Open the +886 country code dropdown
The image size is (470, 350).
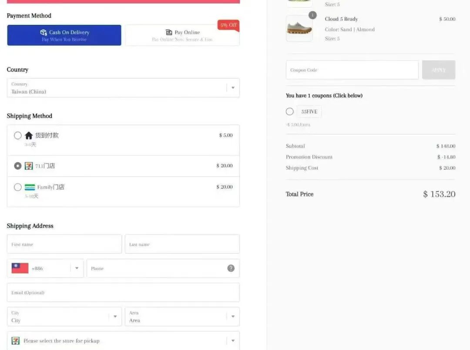point(45,269)
